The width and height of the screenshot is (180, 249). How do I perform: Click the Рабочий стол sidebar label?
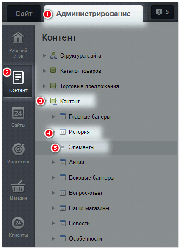[x=18, y=53]
